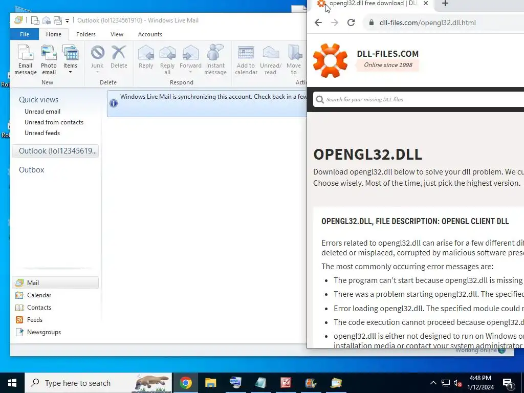Click the new message quick access icon

click(x=35, y=20)
